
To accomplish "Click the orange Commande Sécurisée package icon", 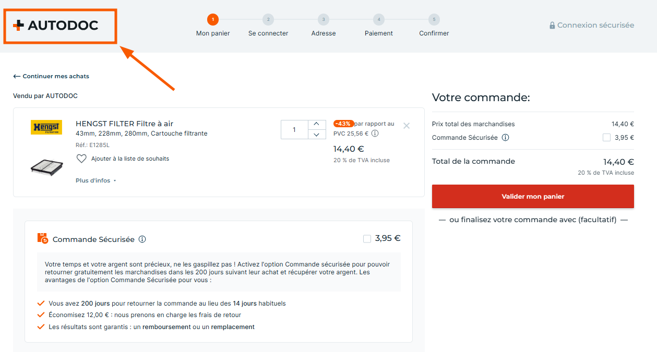I will click(x=43, y=238).
